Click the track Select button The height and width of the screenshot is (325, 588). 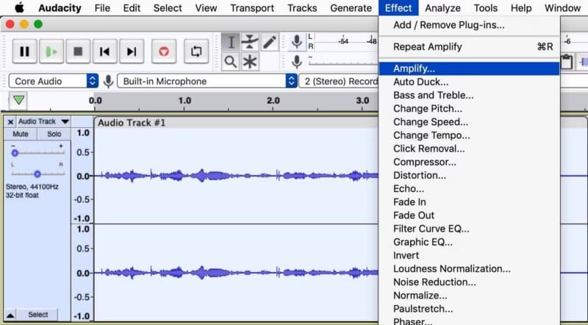click(x=38, y=315)
